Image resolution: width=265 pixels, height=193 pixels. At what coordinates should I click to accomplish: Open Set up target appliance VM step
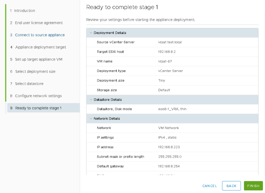pos(39,59)
